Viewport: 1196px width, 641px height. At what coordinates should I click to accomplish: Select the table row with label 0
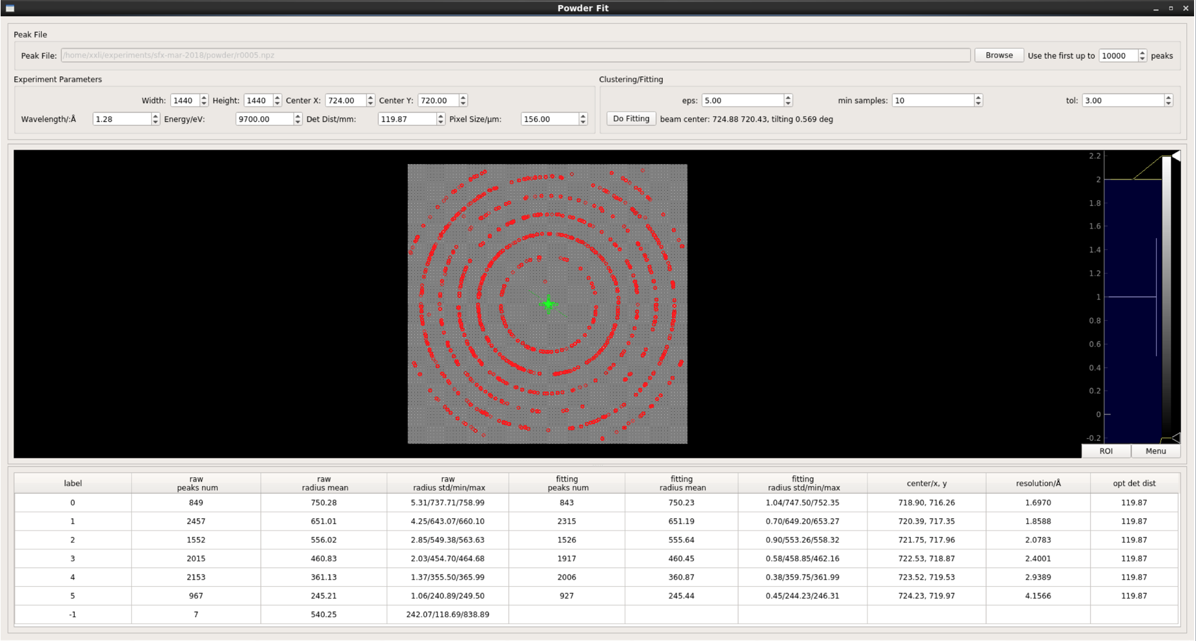pyautogui.click(x=596, y=503)
